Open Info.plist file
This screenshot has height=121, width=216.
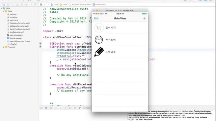[x=13, y=44]
